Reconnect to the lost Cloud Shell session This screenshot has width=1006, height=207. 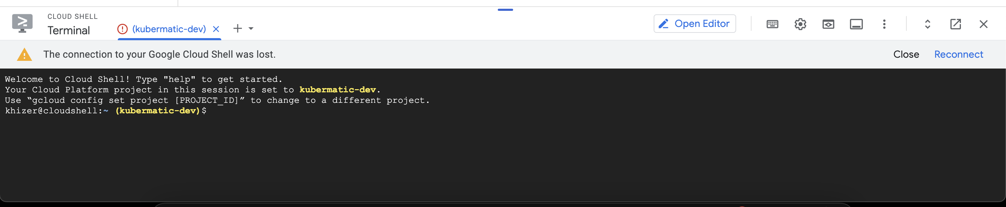pyautogui.click(x=959, y=54)
